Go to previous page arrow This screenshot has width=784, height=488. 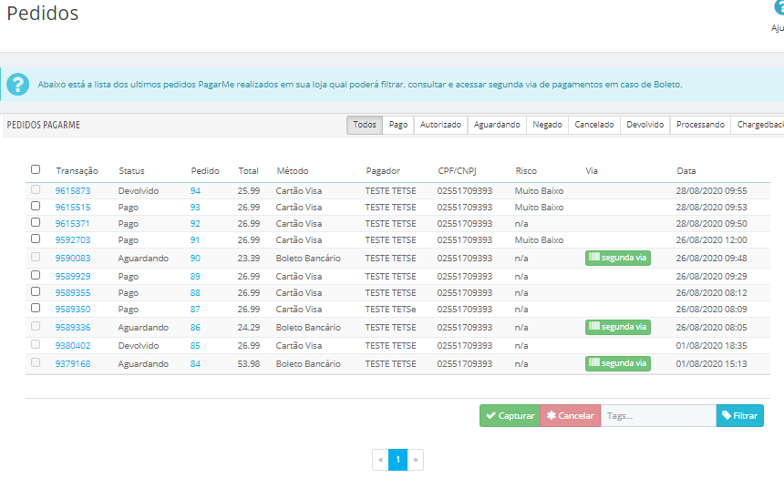pos(380,460)
